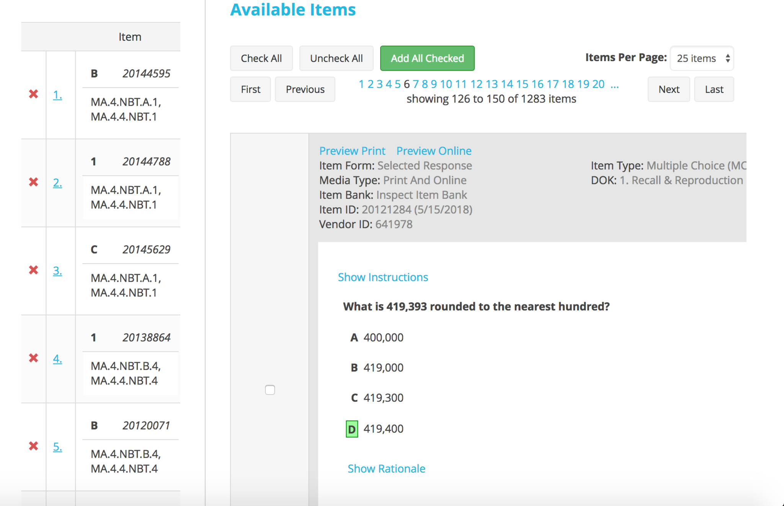Select highlighted answer choice D
The image size is (784, 506).
click(352, 429)
